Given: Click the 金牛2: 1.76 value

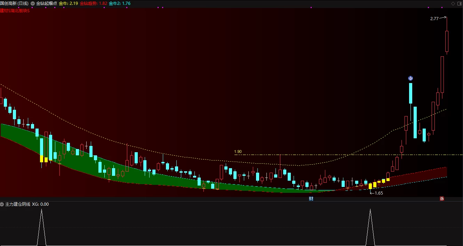Looking at the screenshot, I should coord(120,3).
